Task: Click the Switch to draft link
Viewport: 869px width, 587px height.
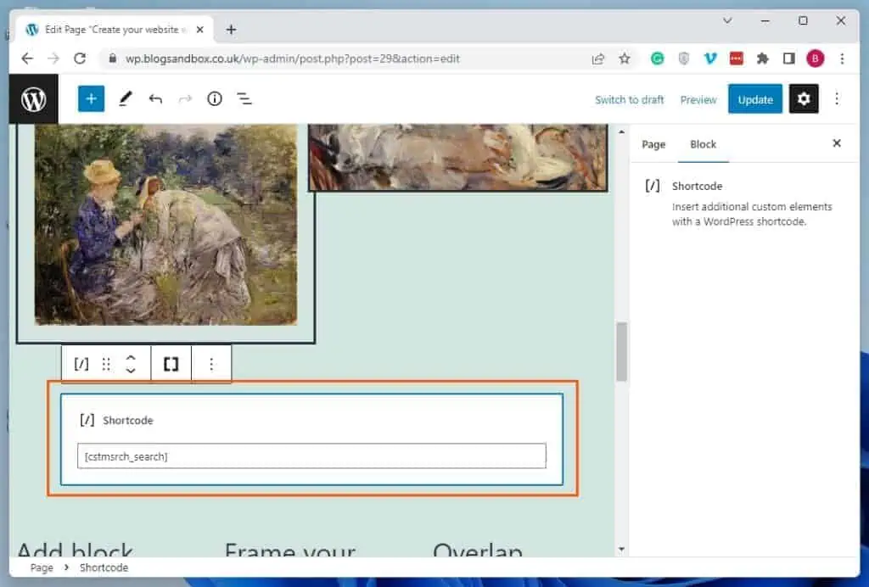Action: 629,99
